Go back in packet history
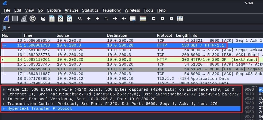 pyautogui.click(x=89, y=19)
